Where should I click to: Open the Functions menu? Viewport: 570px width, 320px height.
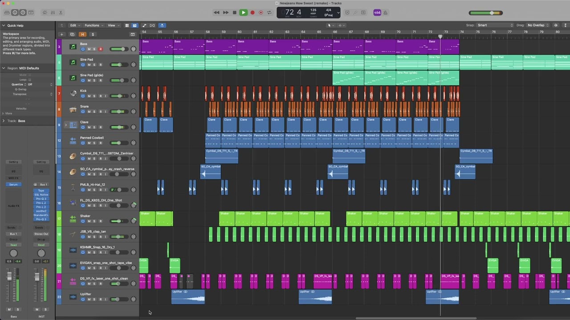pyautogui.click(x=94, y=25)
